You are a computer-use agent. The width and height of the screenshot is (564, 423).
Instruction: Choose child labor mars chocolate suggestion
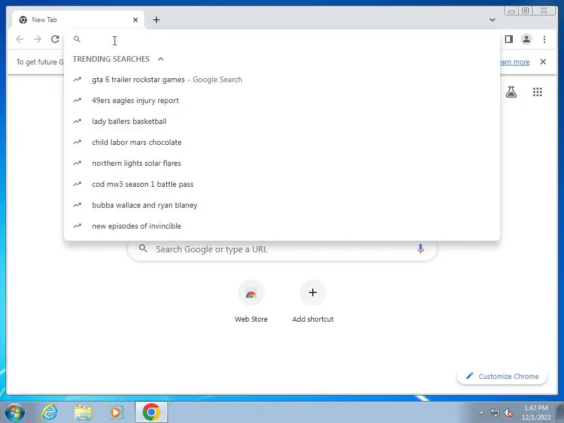click(281, 142)
